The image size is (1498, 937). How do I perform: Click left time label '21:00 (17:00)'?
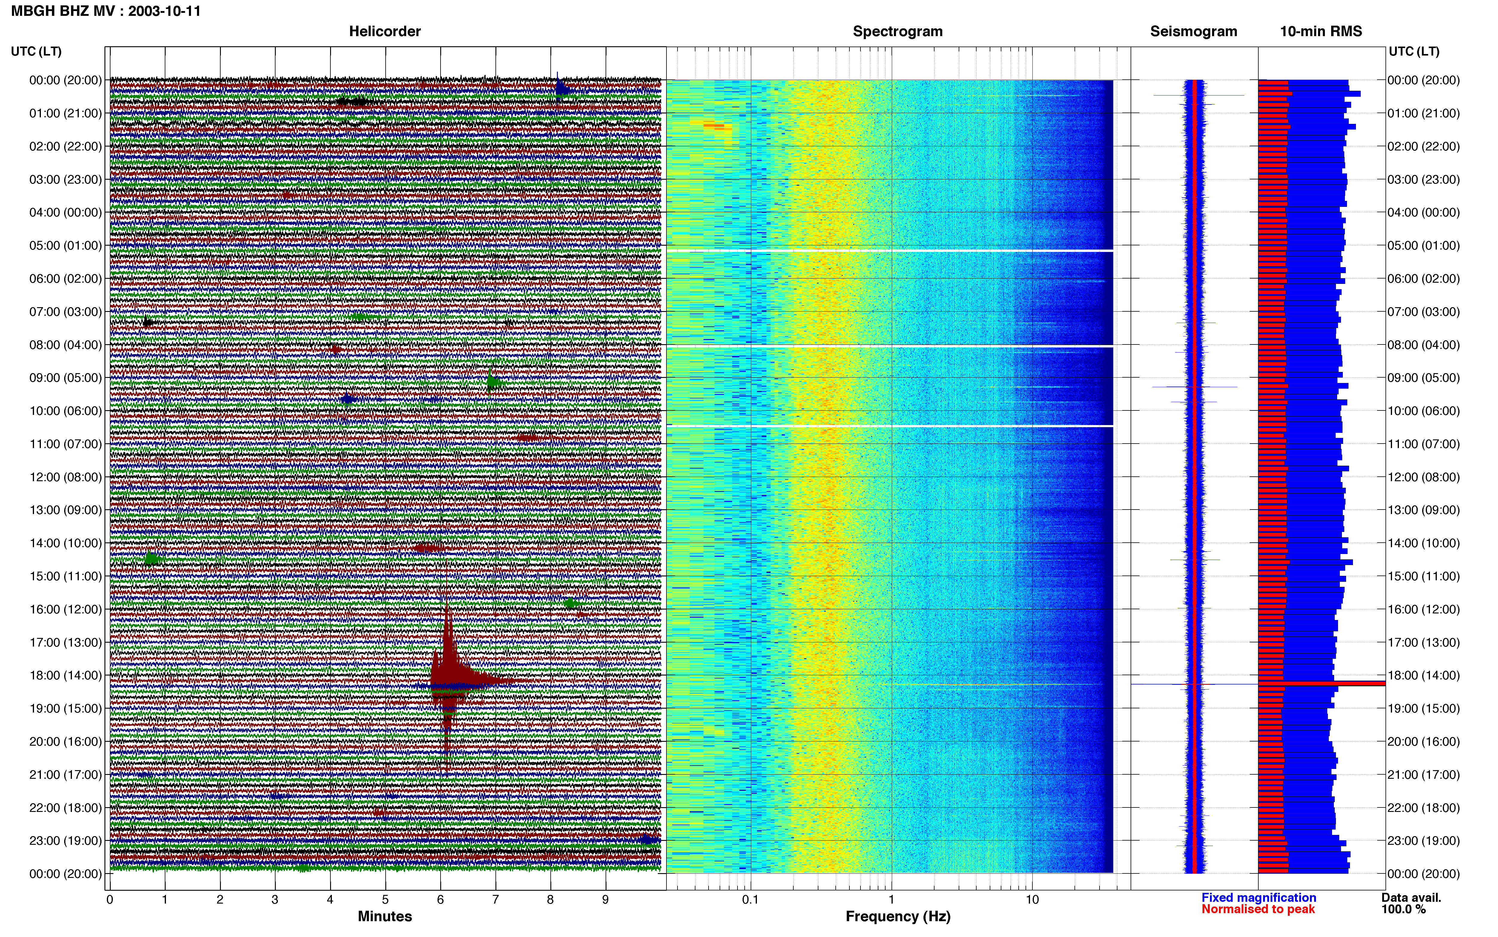click(66, 775)
